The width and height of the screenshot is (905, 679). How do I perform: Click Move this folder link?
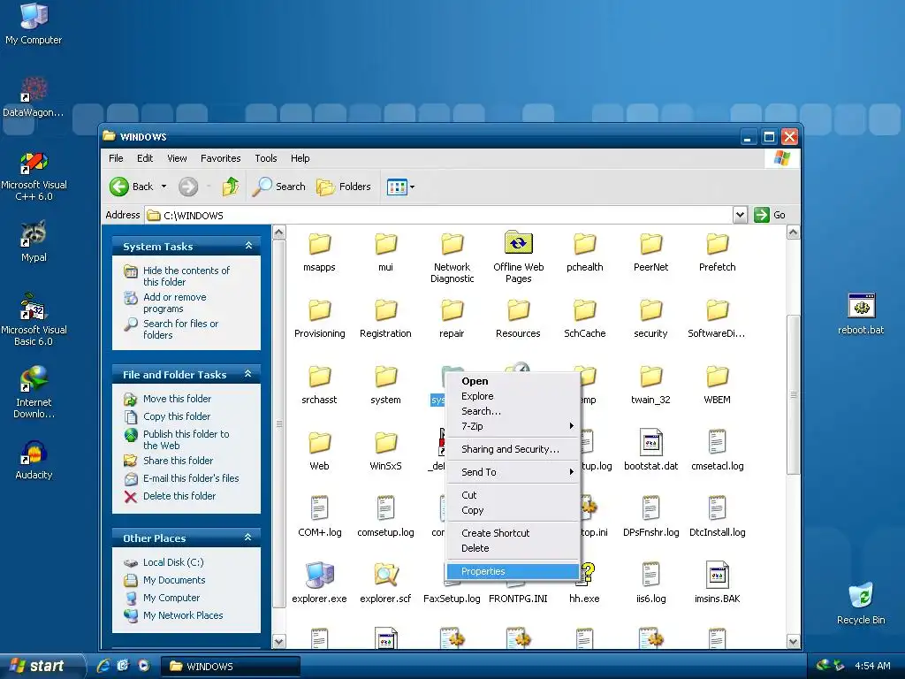(x=177, y=399)
